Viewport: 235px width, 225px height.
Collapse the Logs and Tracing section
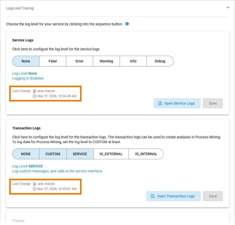[228, 8]
